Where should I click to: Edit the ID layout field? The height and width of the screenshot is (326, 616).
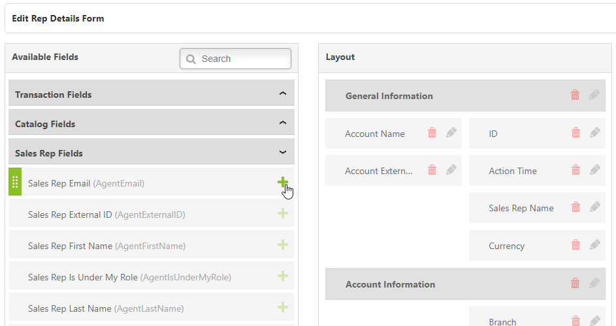point(595,133)
